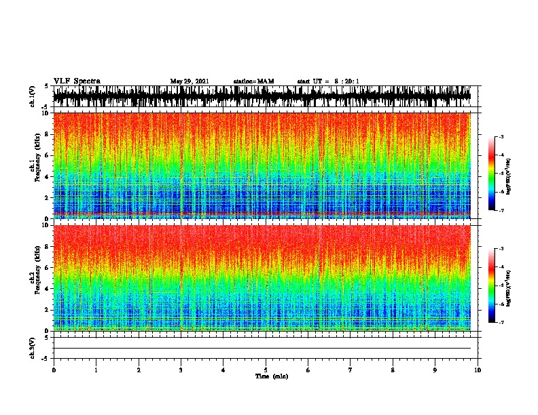Click the "ch.1(V)" axis label
The image size is (538, 415).
33,96
